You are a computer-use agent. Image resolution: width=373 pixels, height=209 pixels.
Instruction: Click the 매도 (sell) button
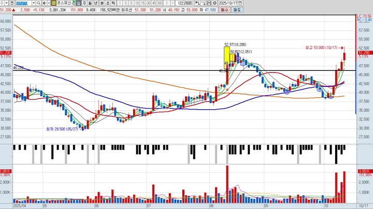[237, 10]
